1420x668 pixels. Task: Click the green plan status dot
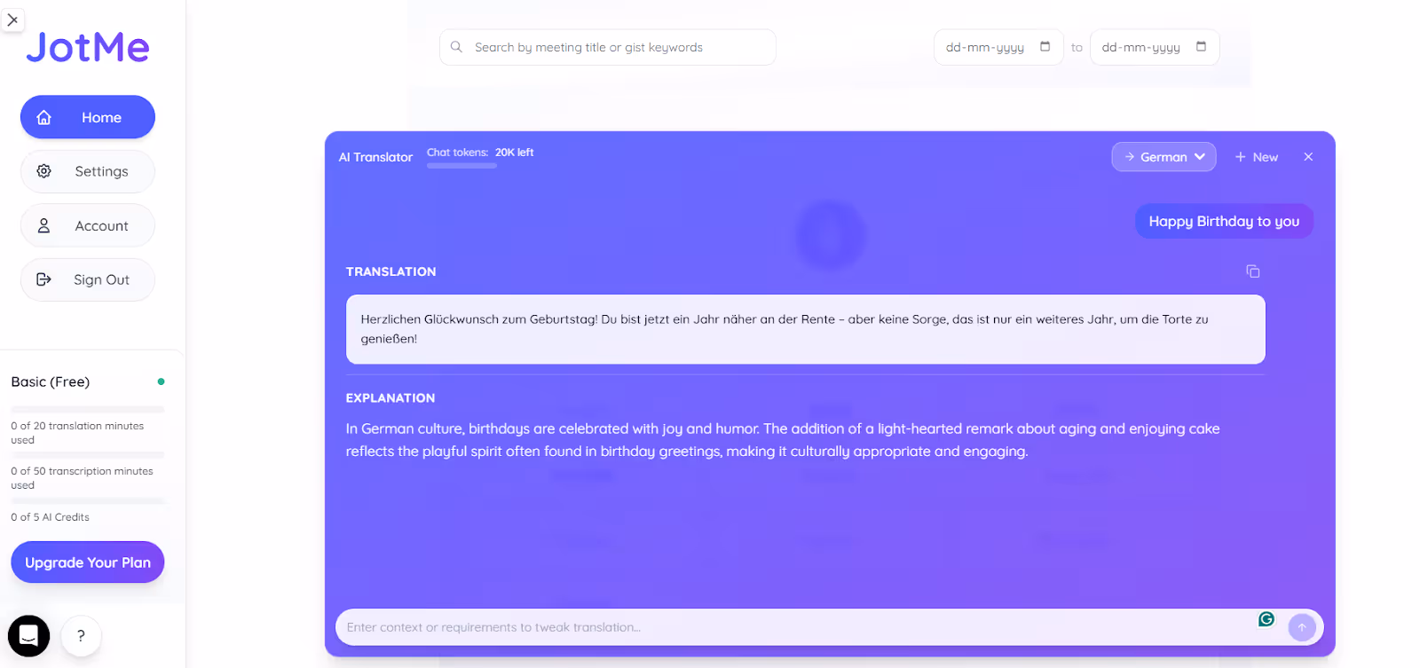161,381
